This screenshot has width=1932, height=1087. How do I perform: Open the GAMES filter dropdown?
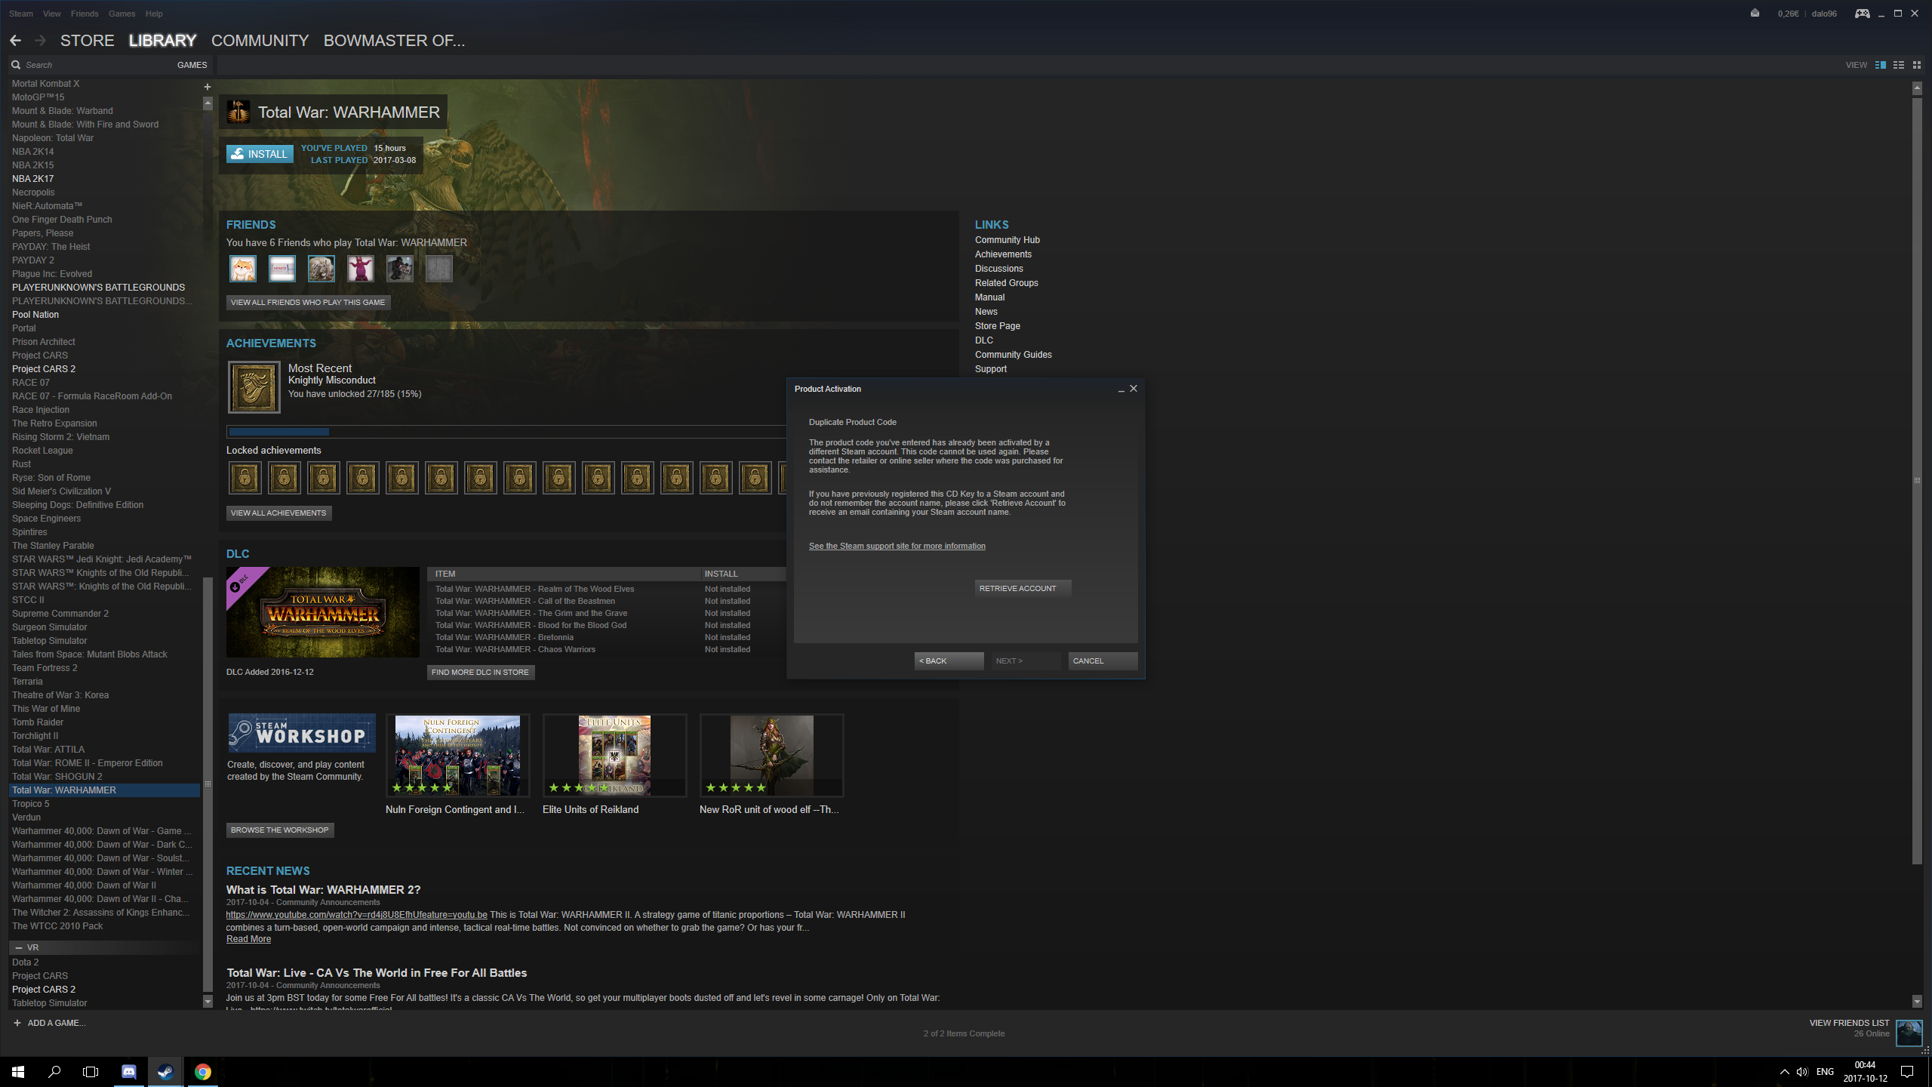(192, 65)
